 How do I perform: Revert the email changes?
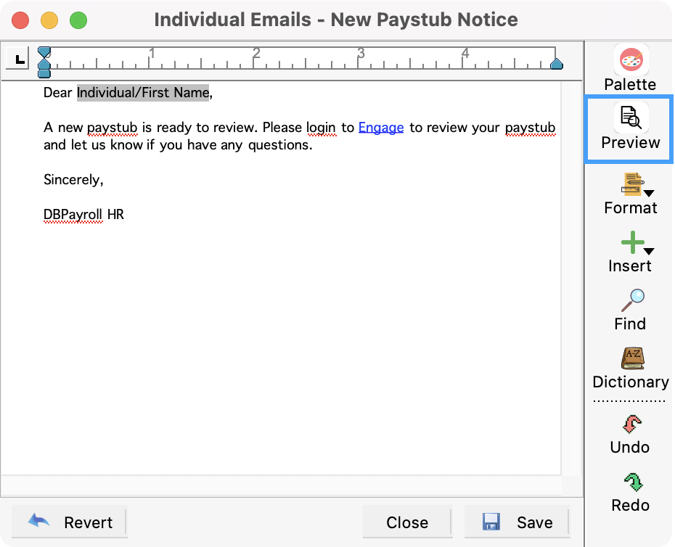[x=70, y=522]
